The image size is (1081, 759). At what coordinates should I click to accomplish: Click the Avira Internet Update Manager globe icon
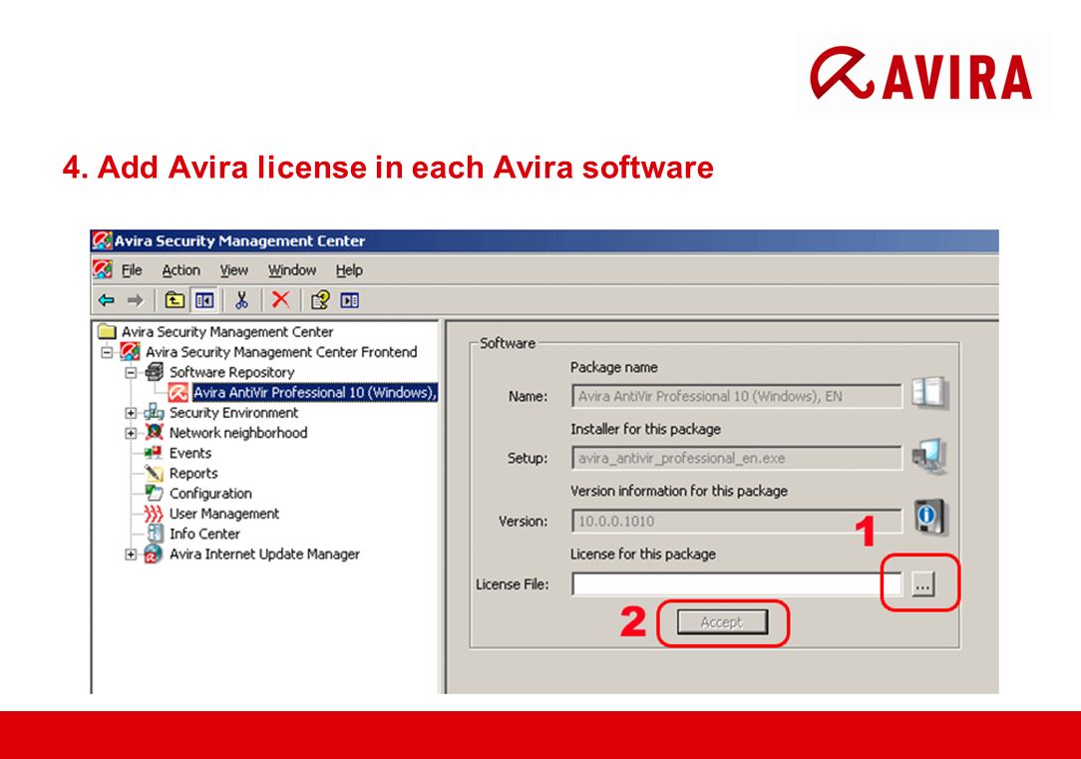pos(153,554)
